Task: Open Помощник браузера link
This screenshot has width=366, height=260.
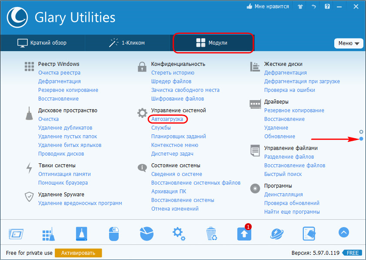Action: 63,183
